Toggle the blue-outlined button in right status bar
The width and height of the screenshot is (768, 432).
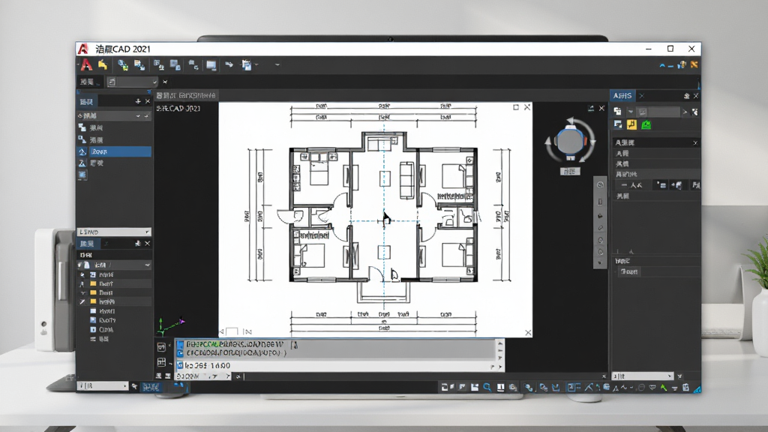click(573, 388)
